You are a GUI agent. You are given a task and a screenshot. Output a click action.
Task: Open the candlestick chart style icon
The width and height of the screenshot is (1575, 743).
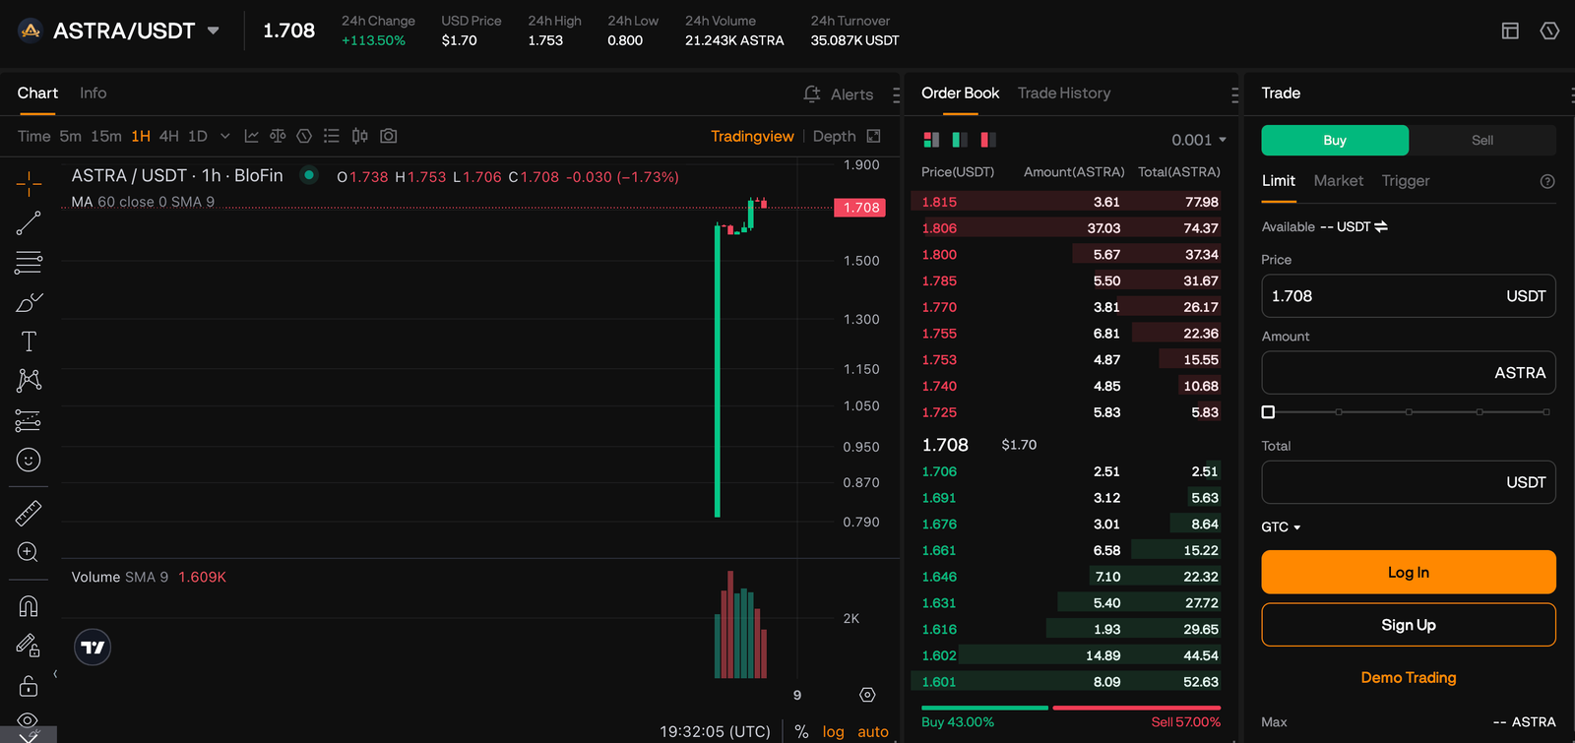point(360,136)
